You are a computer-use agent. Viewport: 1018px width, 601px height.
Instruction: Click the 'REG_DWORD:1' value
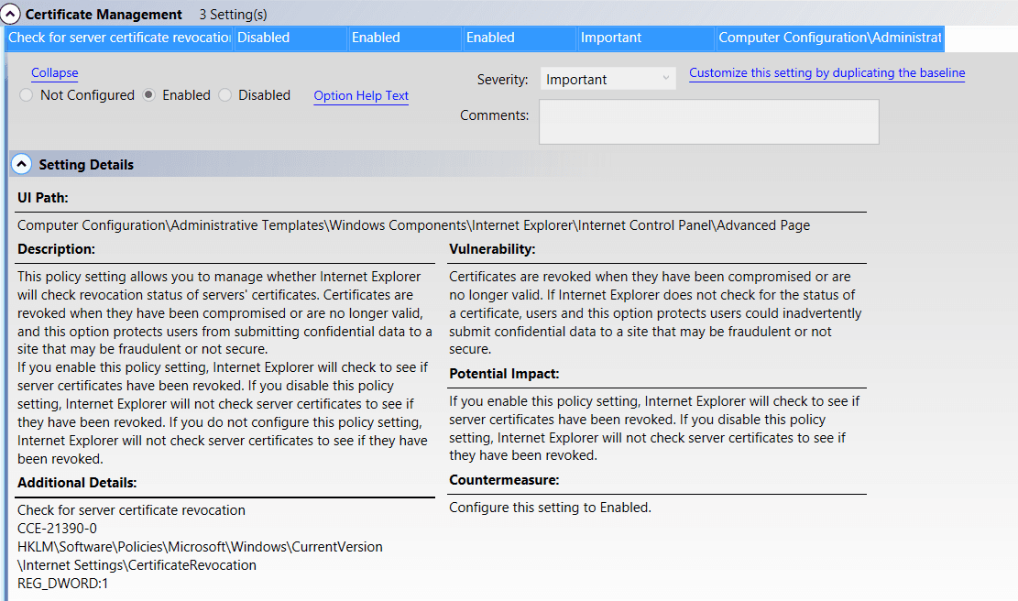pos(63,584)
